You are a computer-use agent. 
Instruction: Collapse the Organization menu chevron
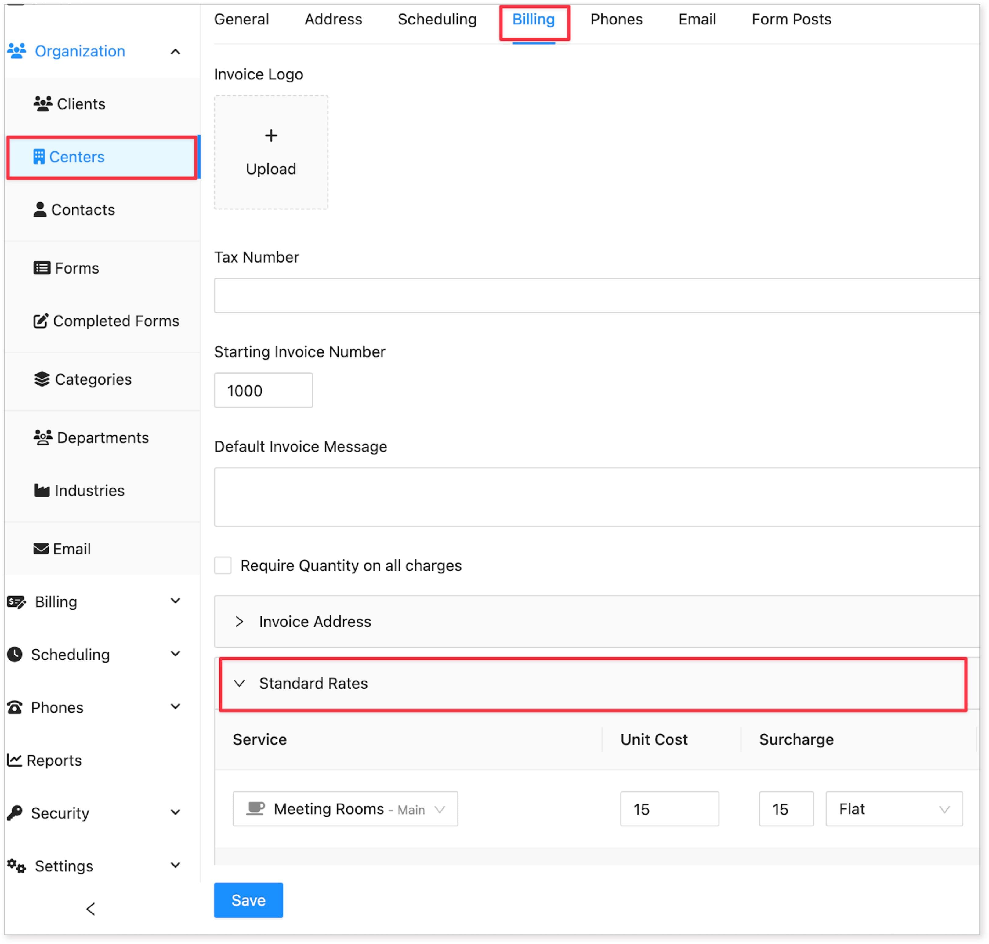[176, 51]
